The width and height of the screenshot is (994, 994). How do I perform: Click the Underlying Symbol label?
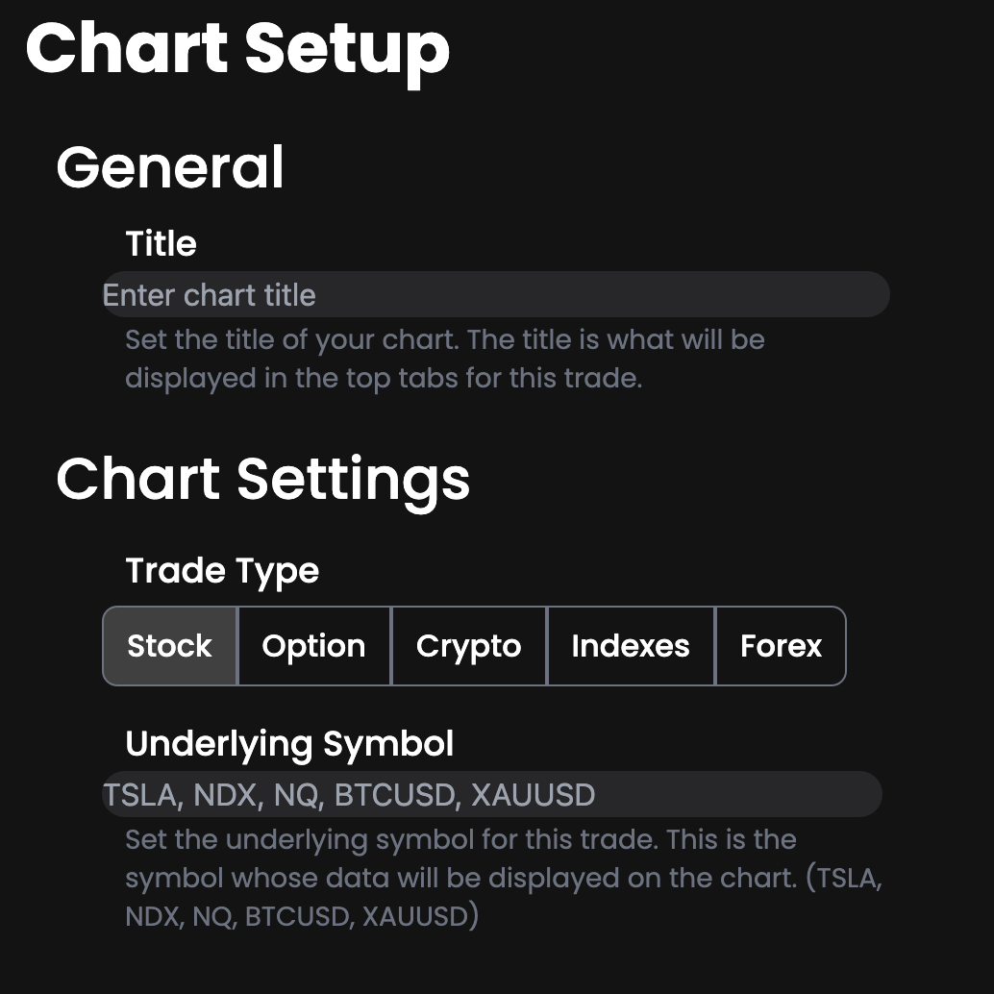tap(289, 744)
